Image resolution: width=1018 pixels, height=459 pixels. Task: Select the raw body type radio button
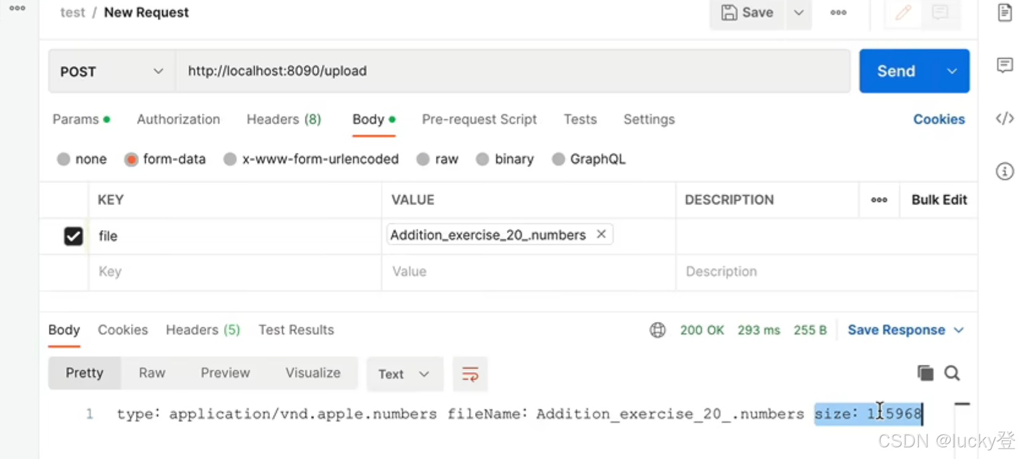click(x=423, y=159)
